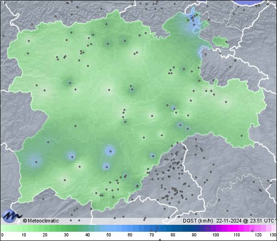Select the 120 value on the scale
This screenshot has height=241, width=277.
(258, 235)
